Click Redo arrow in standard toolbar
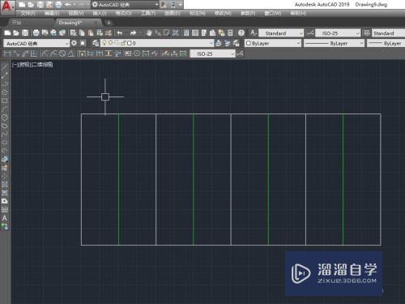The height and width of the screenshot is (304, 405). (x=133, y=33)
